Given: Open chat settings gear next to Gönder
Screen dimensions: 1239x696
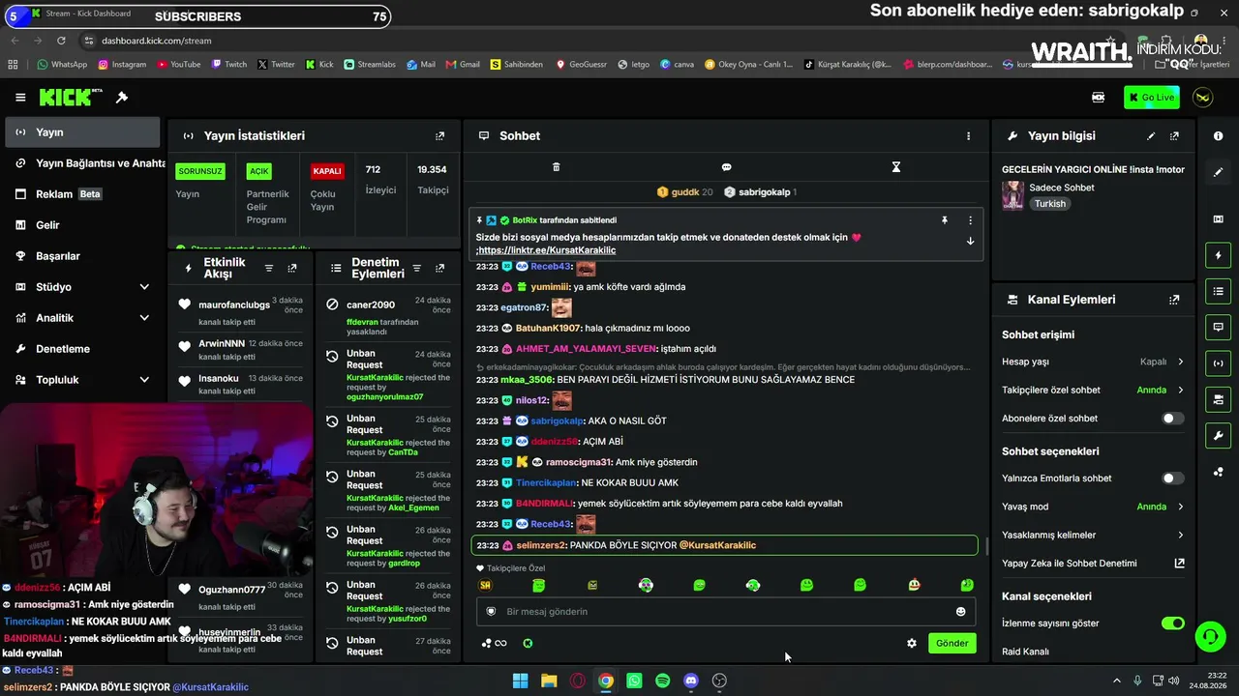Looking at the screenshot, I should click(911, 644).
